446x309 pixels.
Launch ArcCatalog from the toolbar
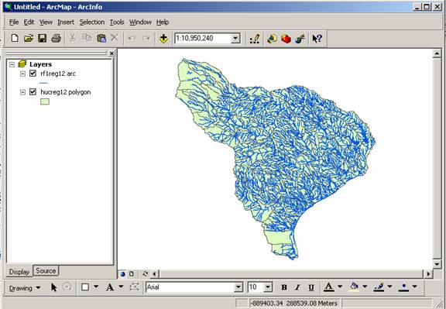(273, 39)
